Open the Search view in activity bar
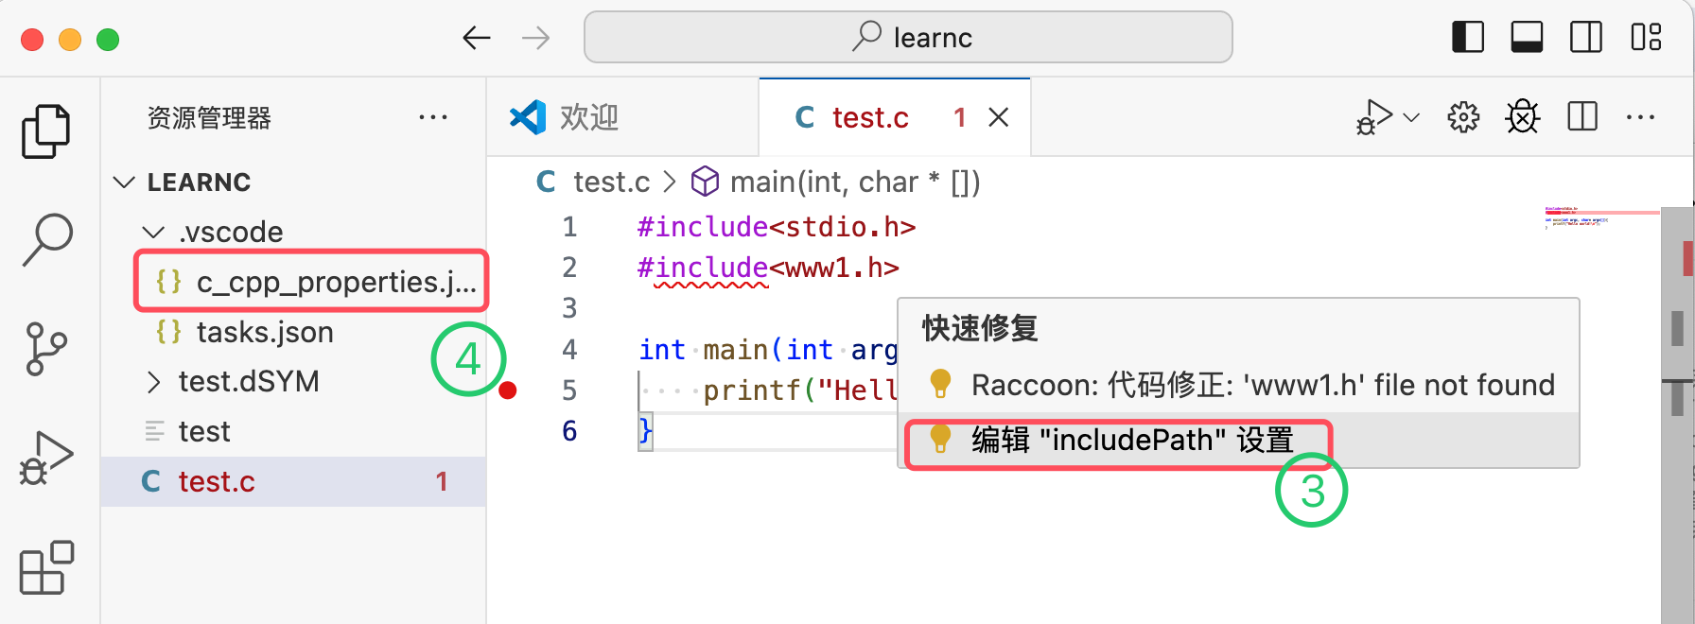The image size is (1695, 624). (x=45, y=238)
